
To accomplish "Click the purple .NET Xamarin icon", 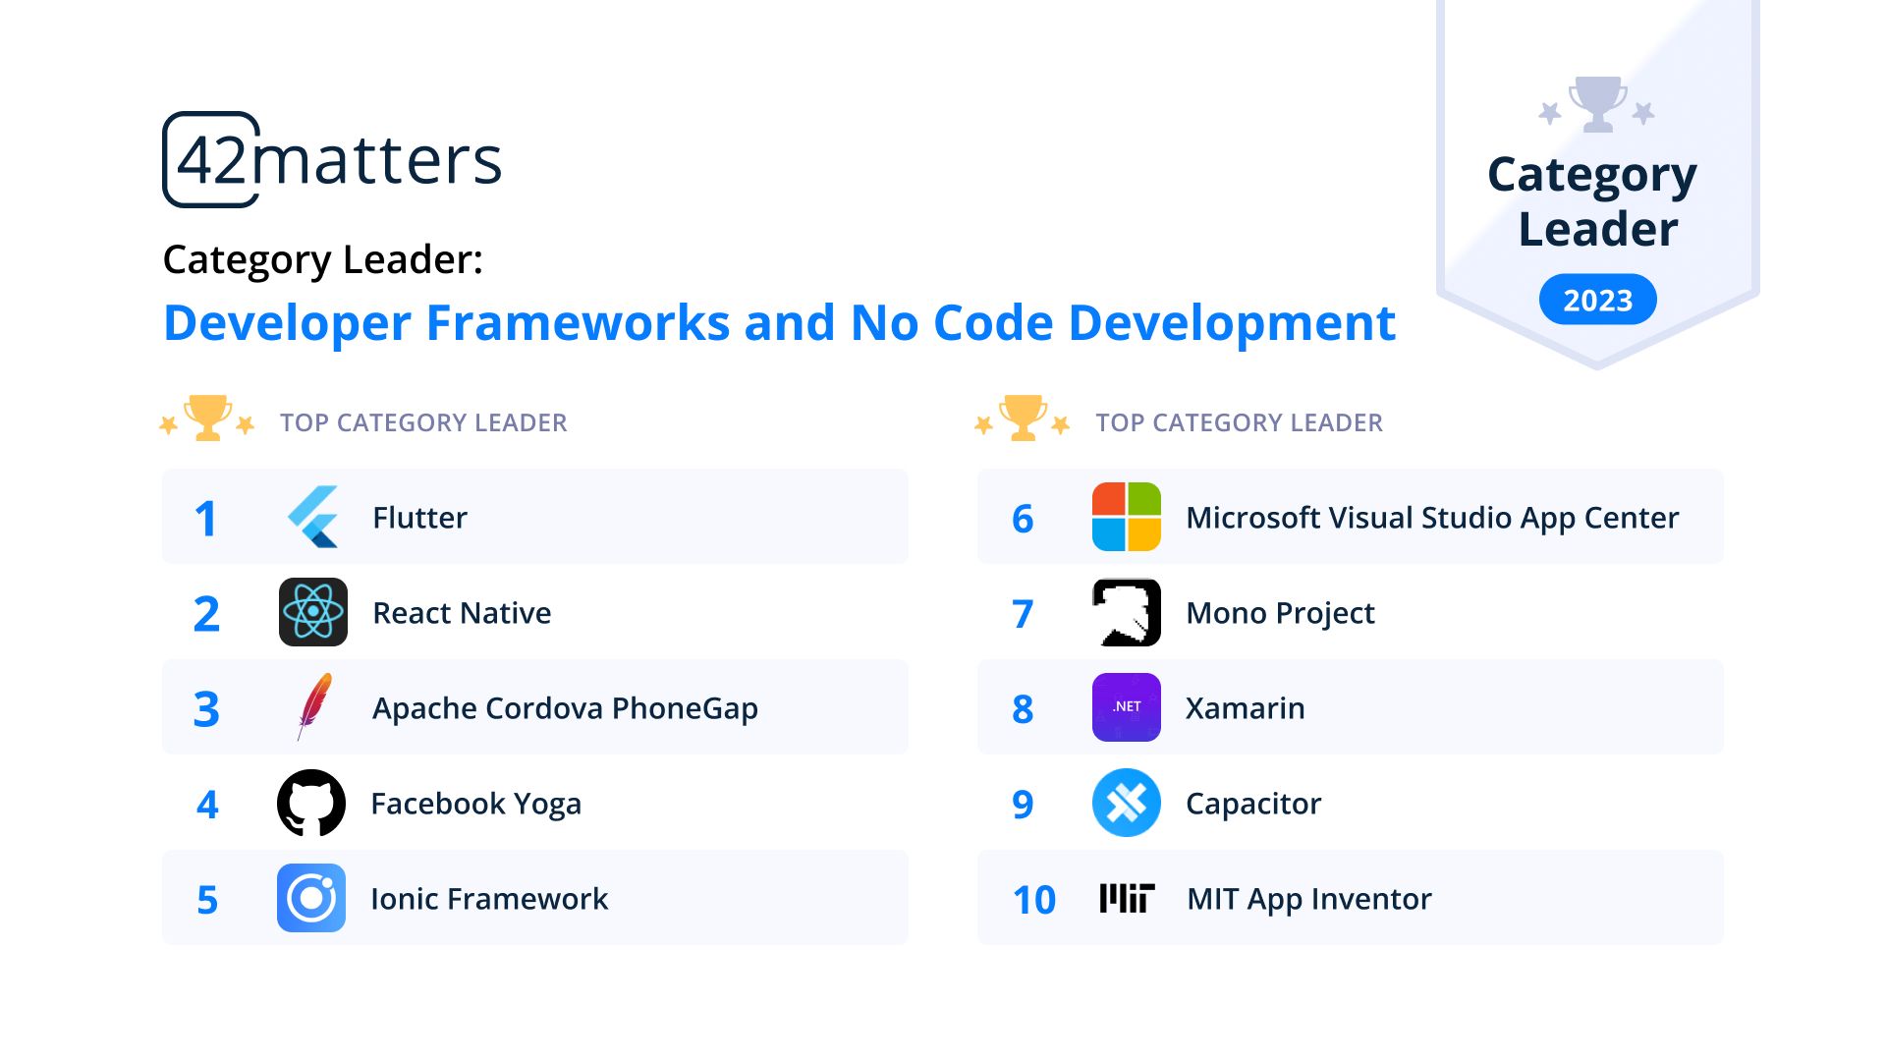I will pos(1126,707).
